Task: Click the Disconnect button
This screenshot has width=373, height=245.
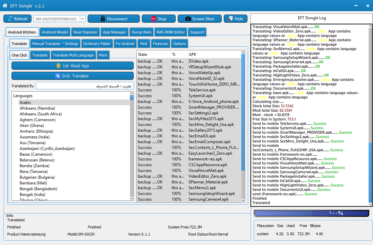Action: pyautogui.click(x=114, y=19)
